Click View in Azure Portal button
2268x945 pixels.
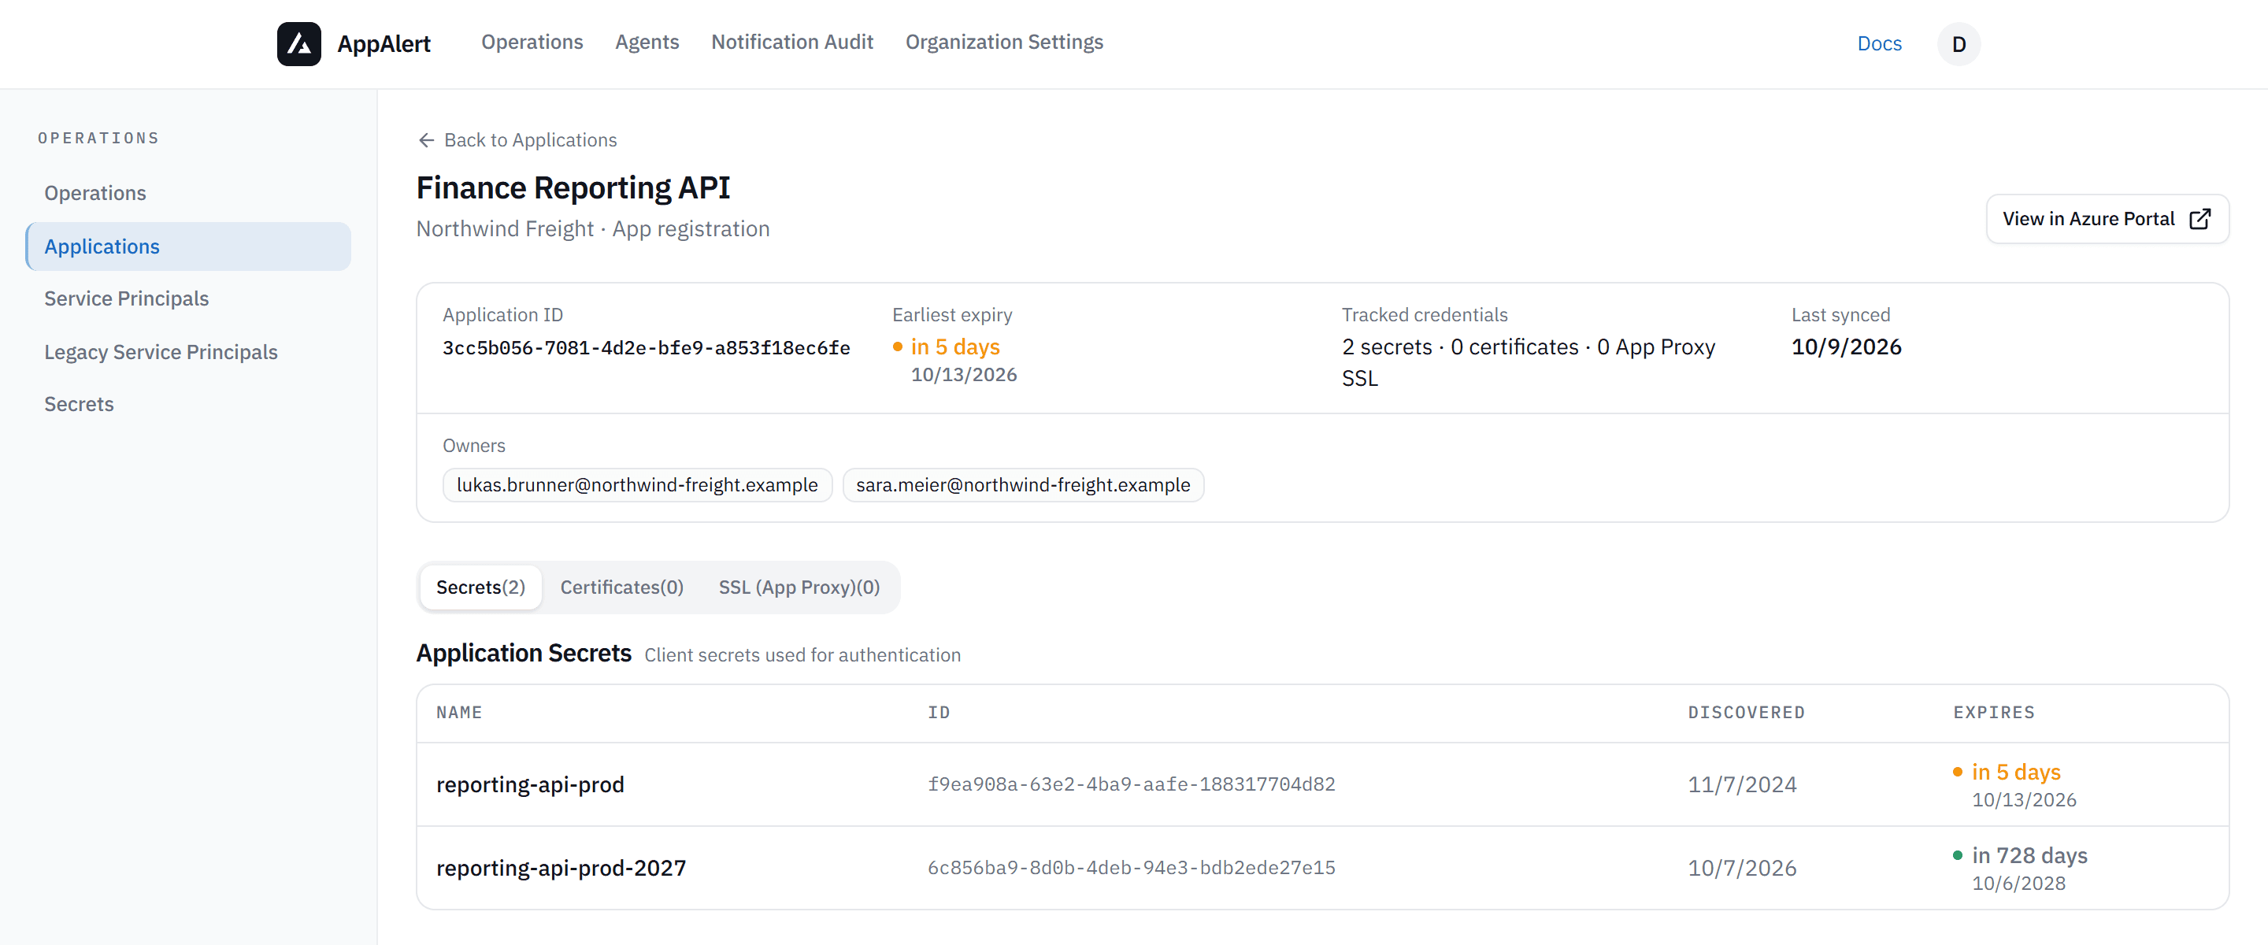click(x=2107, y=218)
